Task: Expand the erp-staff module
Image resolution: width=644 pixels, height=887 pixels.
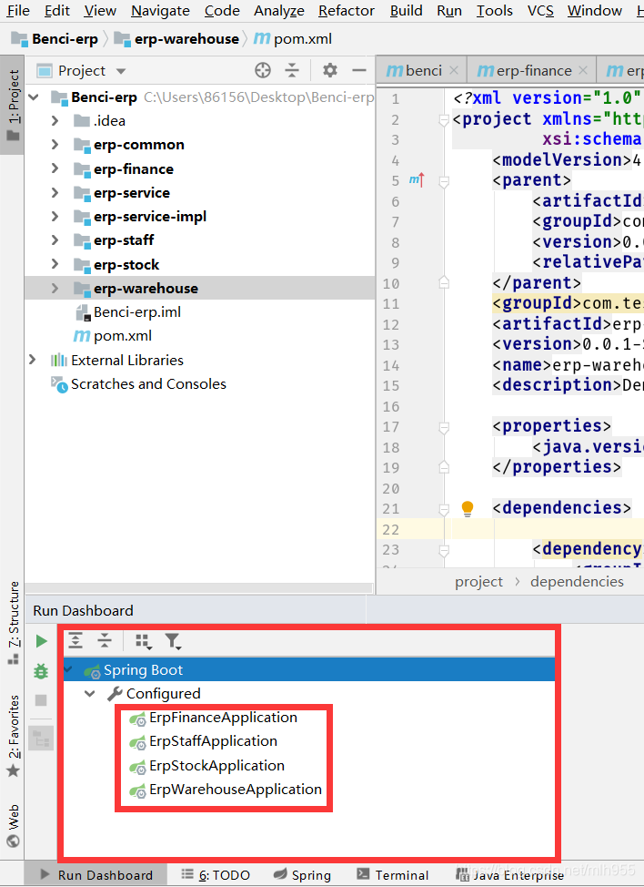Action: [55, 240]
